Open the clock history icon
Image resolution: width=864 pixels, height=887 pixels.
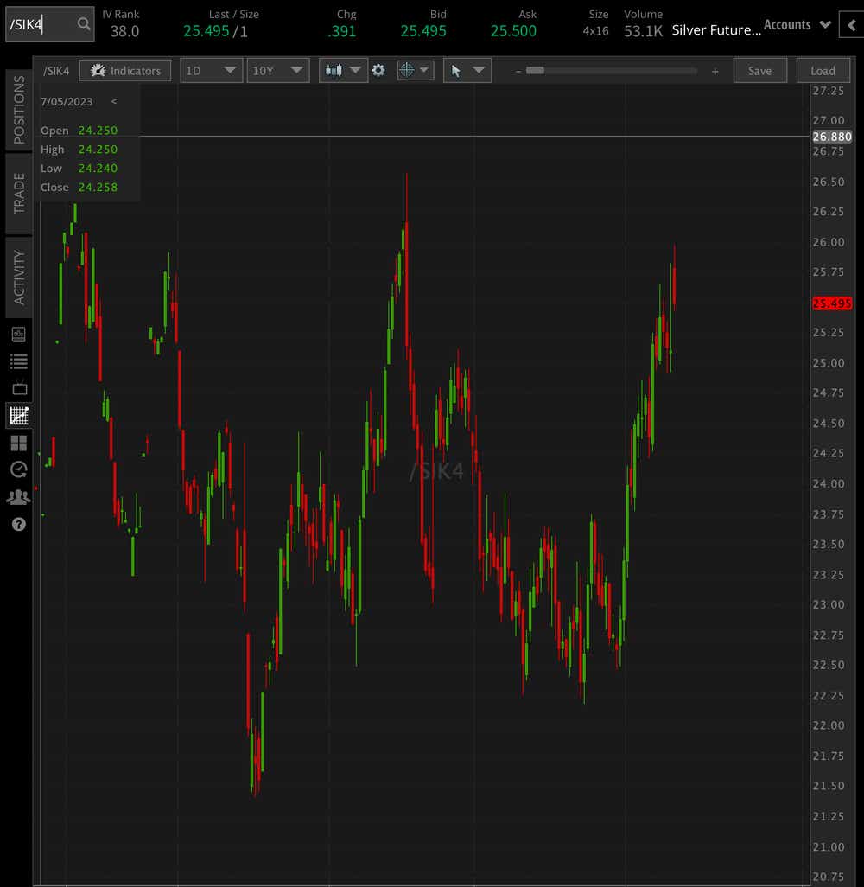click(19, 469)
